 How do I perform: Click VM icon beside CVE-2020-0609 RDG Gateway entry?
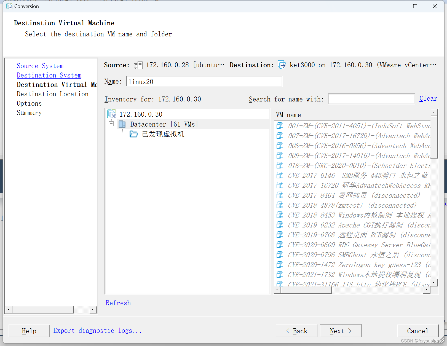click(x=280, y=245)
